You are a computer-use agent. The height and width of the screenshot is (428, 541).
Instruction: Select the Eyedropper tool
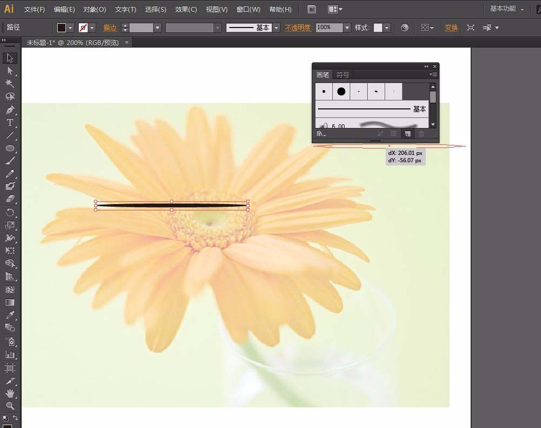10,315
